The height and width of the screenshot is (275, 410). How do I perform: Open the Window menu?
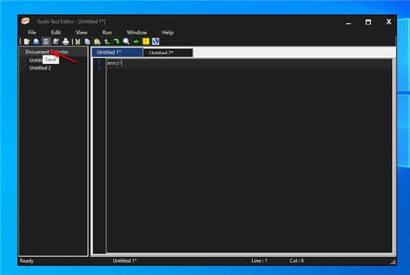[x=137, y=33]
